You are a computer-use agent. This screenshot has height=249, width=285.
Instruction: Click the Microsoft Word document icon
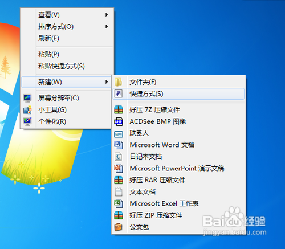click(119, 145)
